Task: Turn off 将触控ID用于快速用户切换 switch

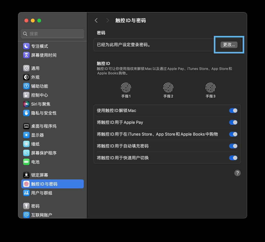Action: coord(233,158)
